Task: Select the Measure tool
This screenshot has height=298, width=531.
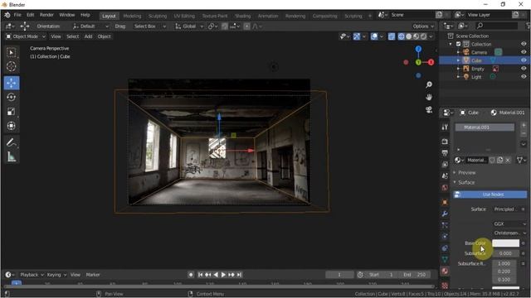Action: pyautogui.click(x=11, y=156)
